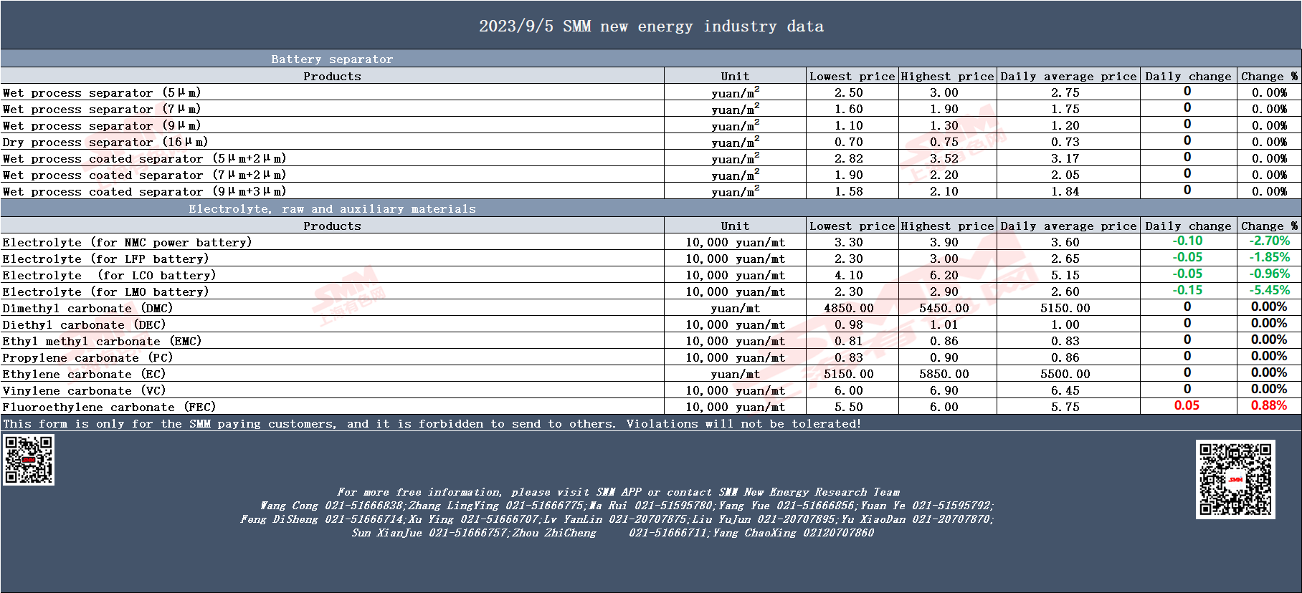
Task: Click the green -2.70% change value
Action: coord(1269,241)
